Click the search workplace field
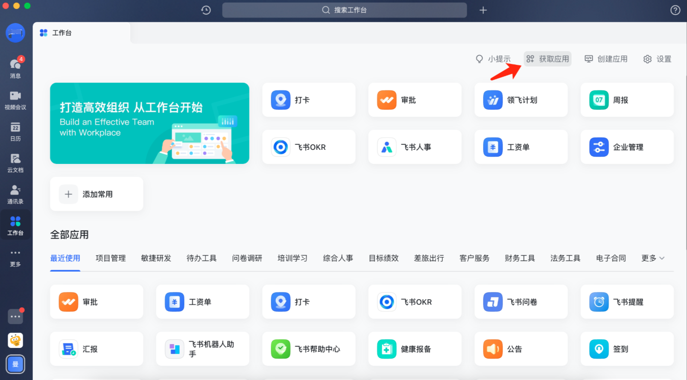The width and height of the screenshot is (687, 380). pos(344,10)
